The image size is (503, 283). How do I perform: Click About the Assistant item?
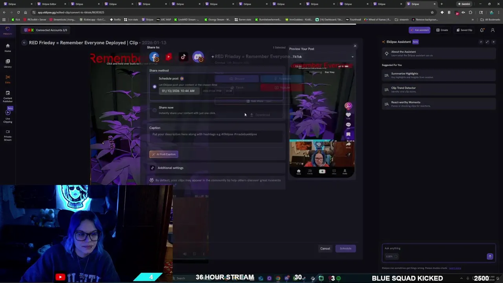coord(438,53)
